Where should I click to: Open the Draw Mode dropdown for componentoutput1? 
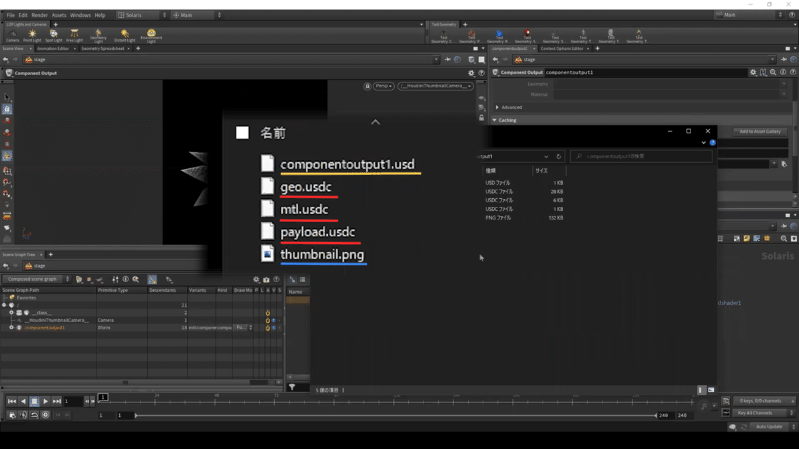click(243, 328)
